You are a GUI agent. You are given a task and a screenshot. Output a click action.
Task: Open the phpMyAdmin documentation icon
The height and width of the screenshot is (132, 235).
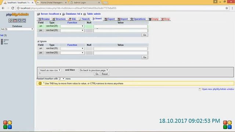pos(19,21)
